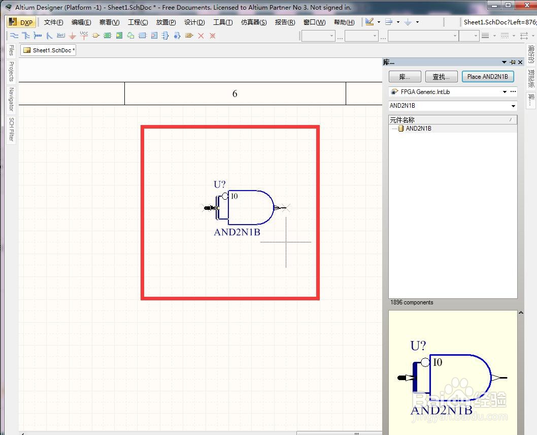Select the Place Sheet Entry tool
This screenshot has height=435, width=537.
119,35
